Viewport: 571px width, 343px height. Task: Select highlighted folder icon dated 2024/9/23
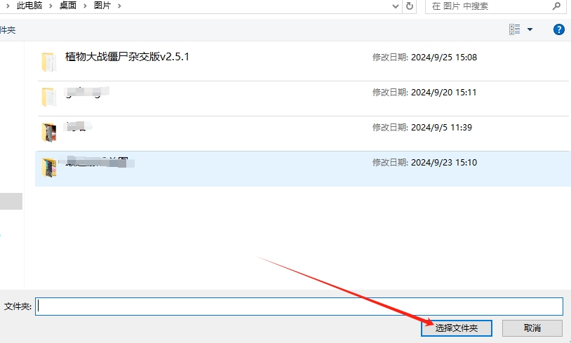(x=48, y=167)
